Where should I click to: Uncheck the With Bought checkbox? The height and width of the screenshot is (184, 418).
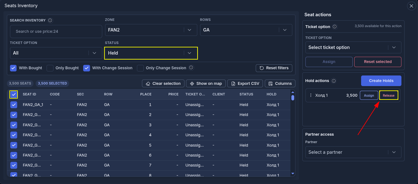coord(13,68)
